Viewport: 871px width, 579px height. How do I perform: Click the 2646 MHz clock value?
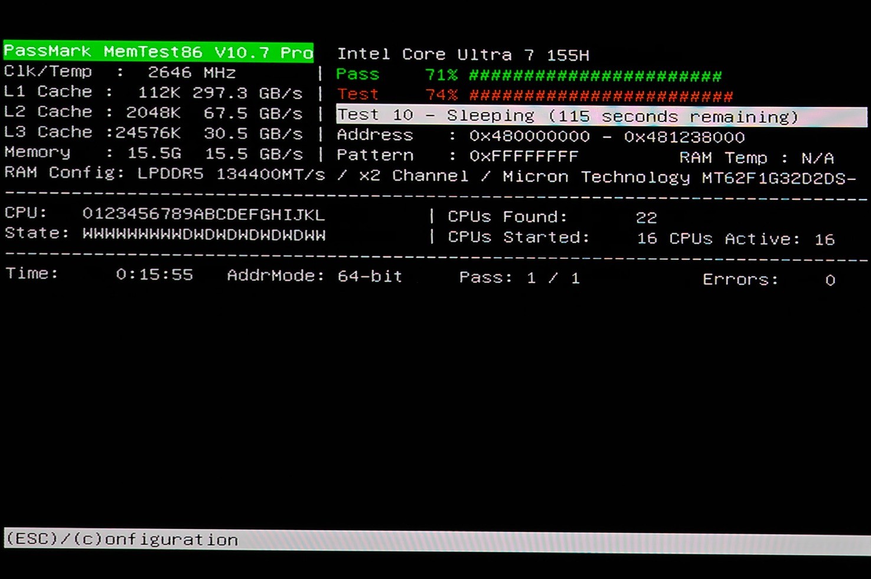tap(191, 73)
